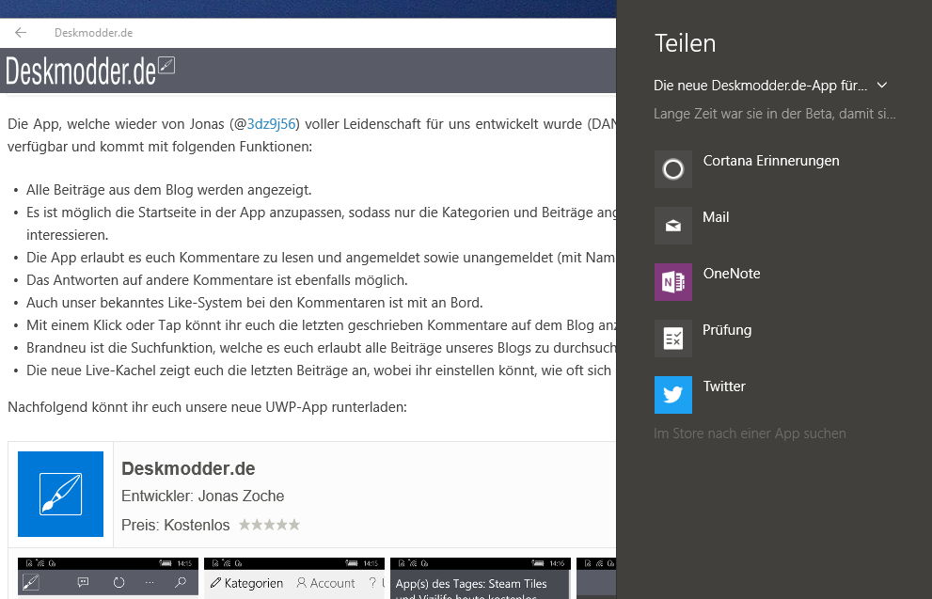Click the person icon next to Account

[x=301, y=583]
